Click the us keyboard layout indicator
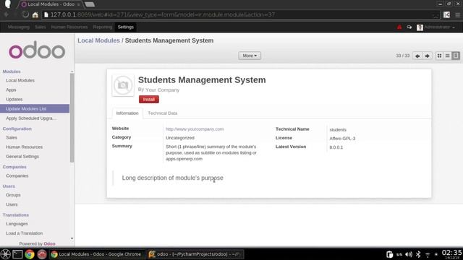Image resolution: width=463 pixels, height=260 pixels. [399, 254]
